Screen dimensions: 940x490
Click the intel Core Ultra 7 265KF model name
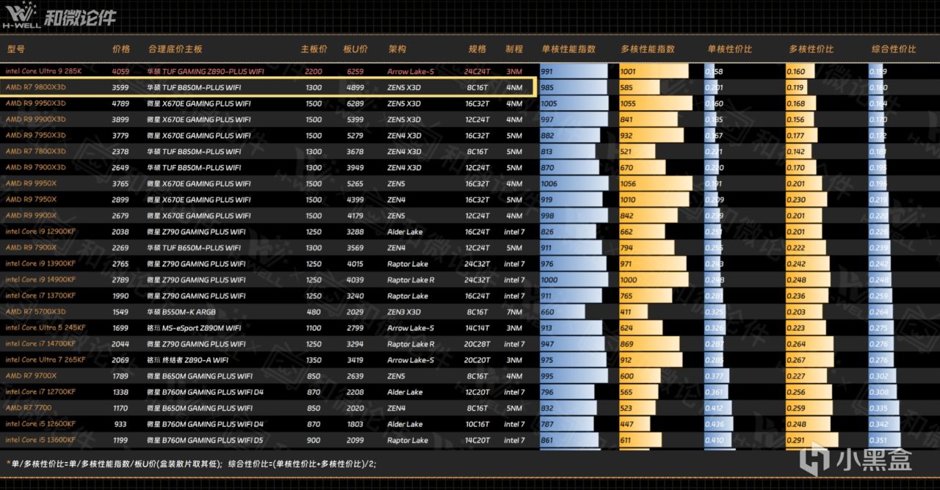click(46, 360)
